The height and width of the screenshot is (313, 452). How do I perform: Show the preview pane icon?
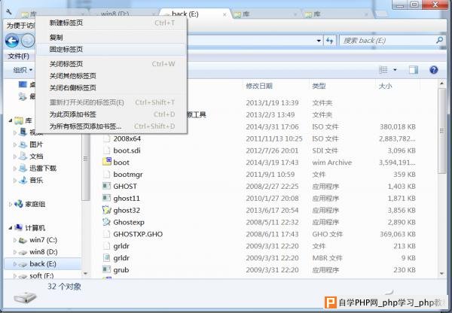point(414,70)
